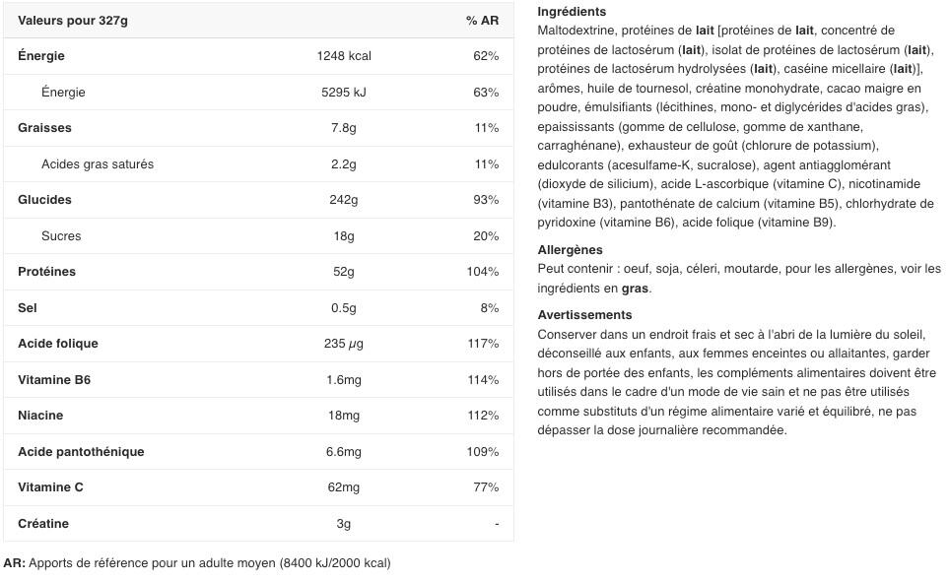Image resolution: width=949 pixels, height=581 pixels.
Task: Select the 'Acide pantothénique' row label
Action: click(81, 452)
